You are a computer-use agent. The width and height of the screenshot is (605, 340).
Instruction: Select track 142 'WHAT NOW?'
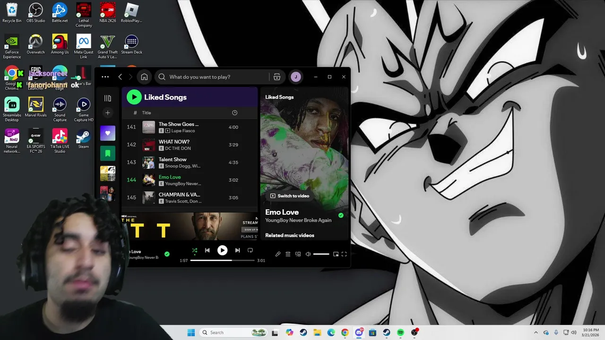(x=190, y=145)
